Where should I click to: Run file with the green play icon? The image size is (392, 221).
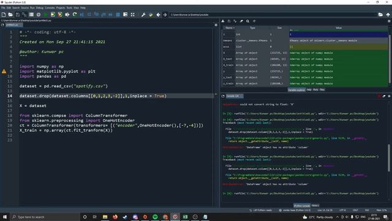click(46, 15)
